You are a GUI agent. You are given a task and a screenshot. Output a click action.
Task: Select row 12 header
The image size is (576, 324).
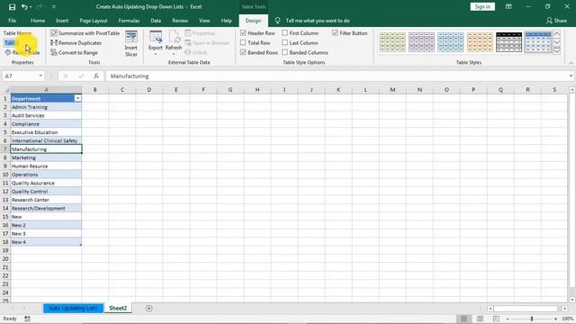5,192
